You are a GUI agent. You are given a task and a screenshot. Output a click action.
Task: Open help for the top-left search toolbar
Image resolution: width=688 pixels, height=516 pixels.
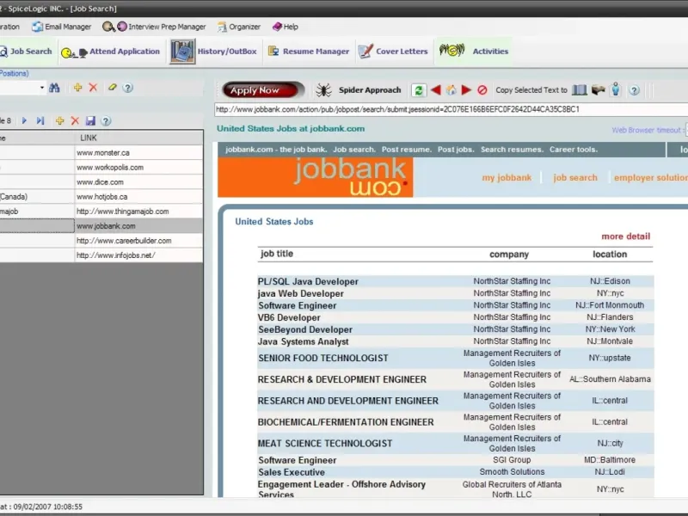(x=127, y=88)
